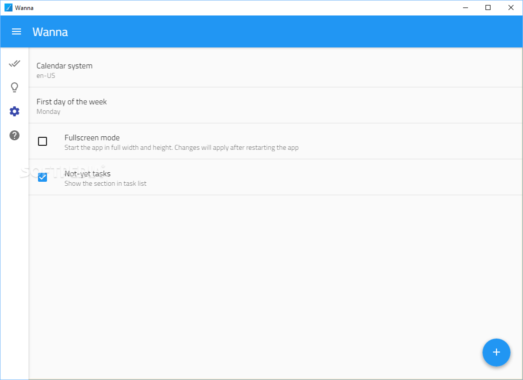Viewport: 523px width, 380px height.
Task: Open the help question mark icon
Action: coord(14,135)
